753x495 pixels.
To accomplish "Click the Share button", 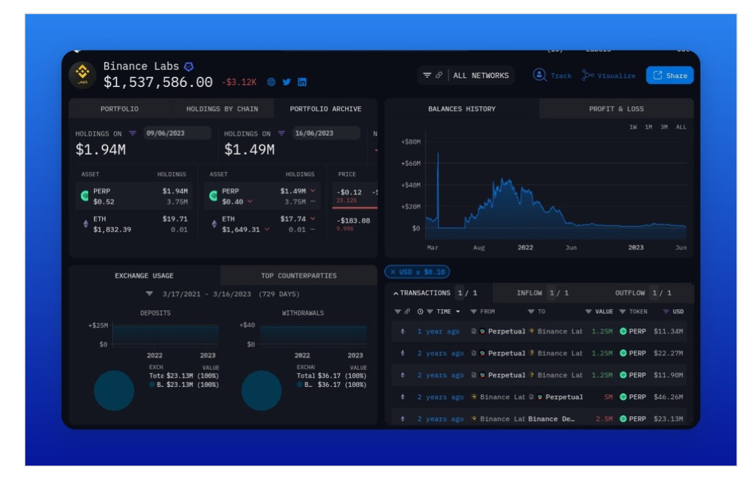I will pos(670,75).
